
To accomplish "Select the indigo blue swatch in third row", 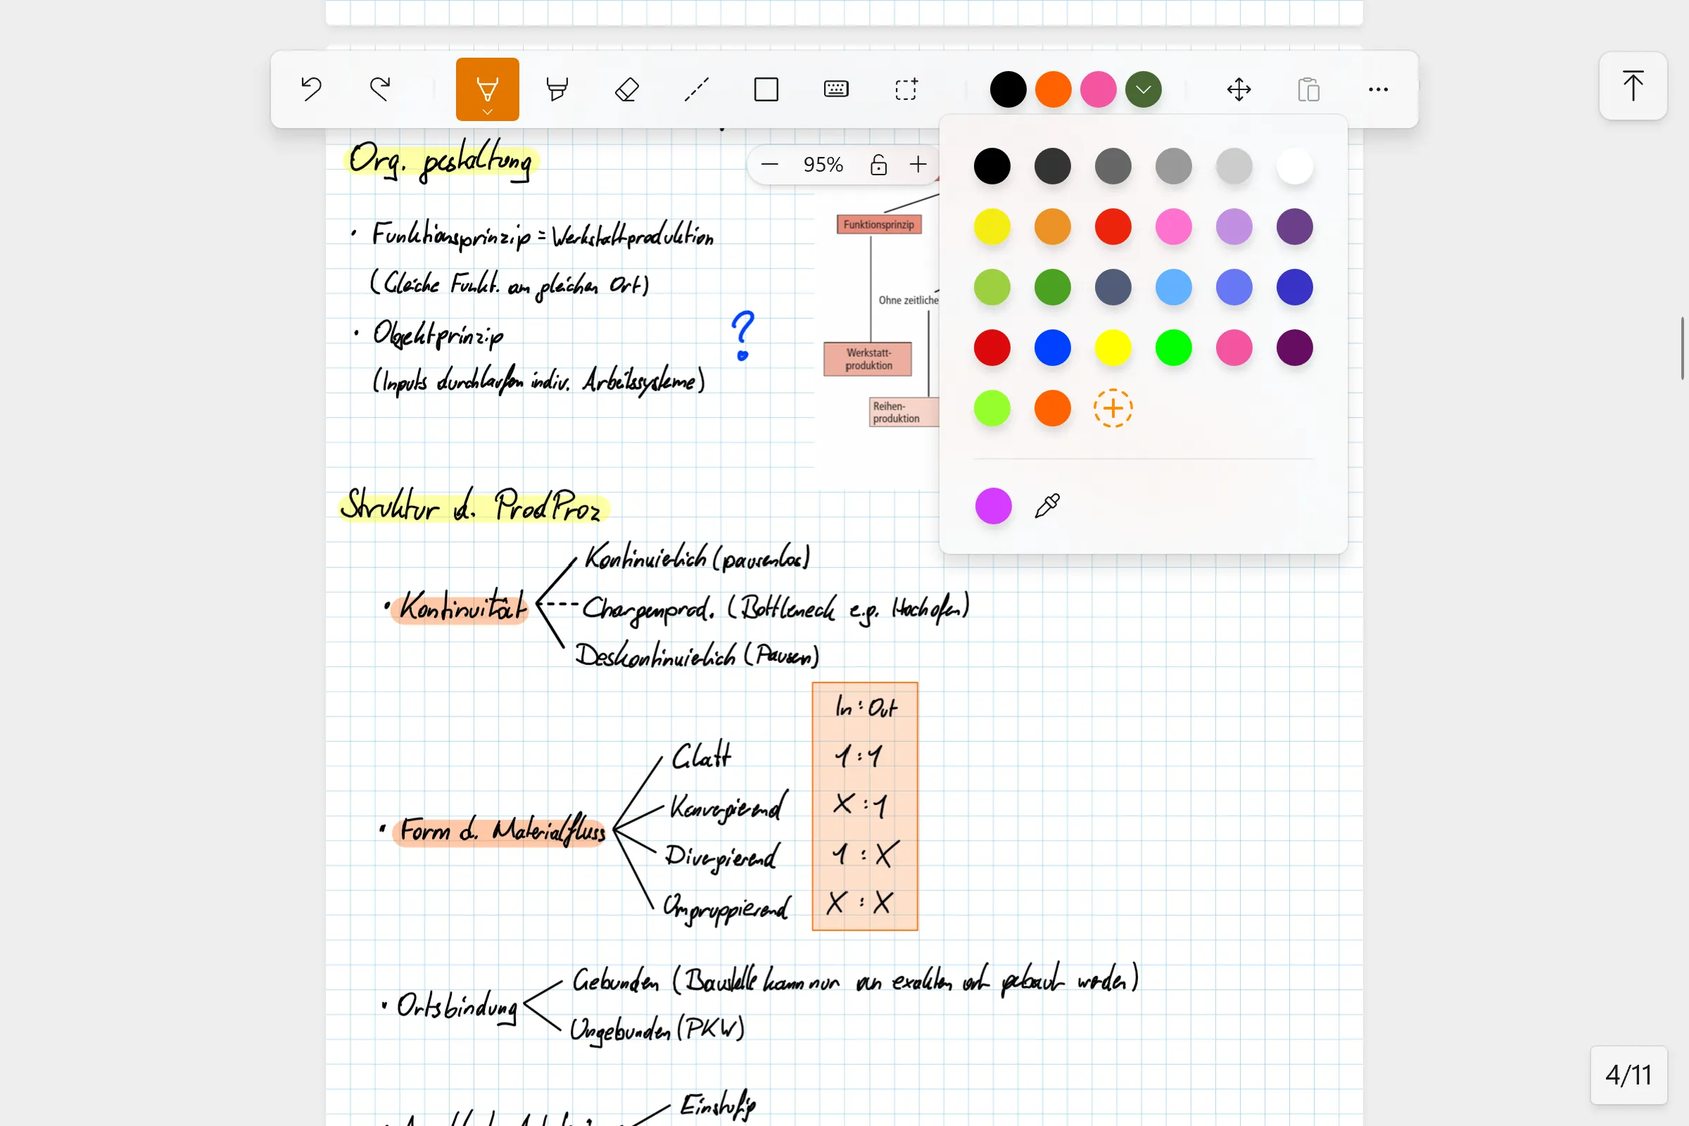I will tap(1294, 286).
